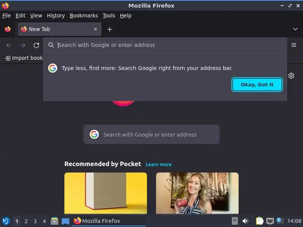
Task: Click the network connection tray icon
Action: coord(270,221)
